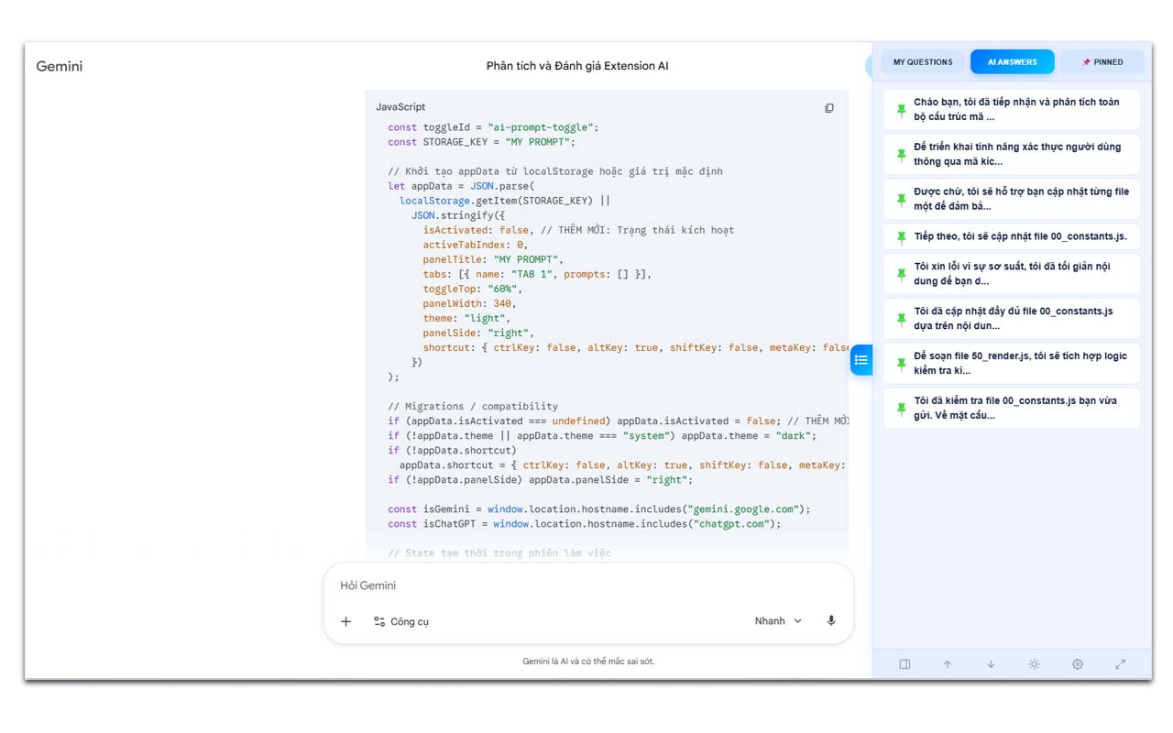1173x733 pixels.
Task: Click the 'panelWidth: 340' code line
Action: tap(469, 303)
